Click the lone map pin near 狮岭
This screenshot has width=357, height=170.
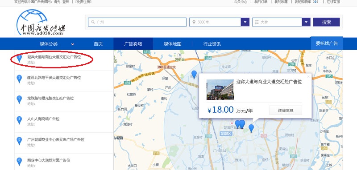194,75
